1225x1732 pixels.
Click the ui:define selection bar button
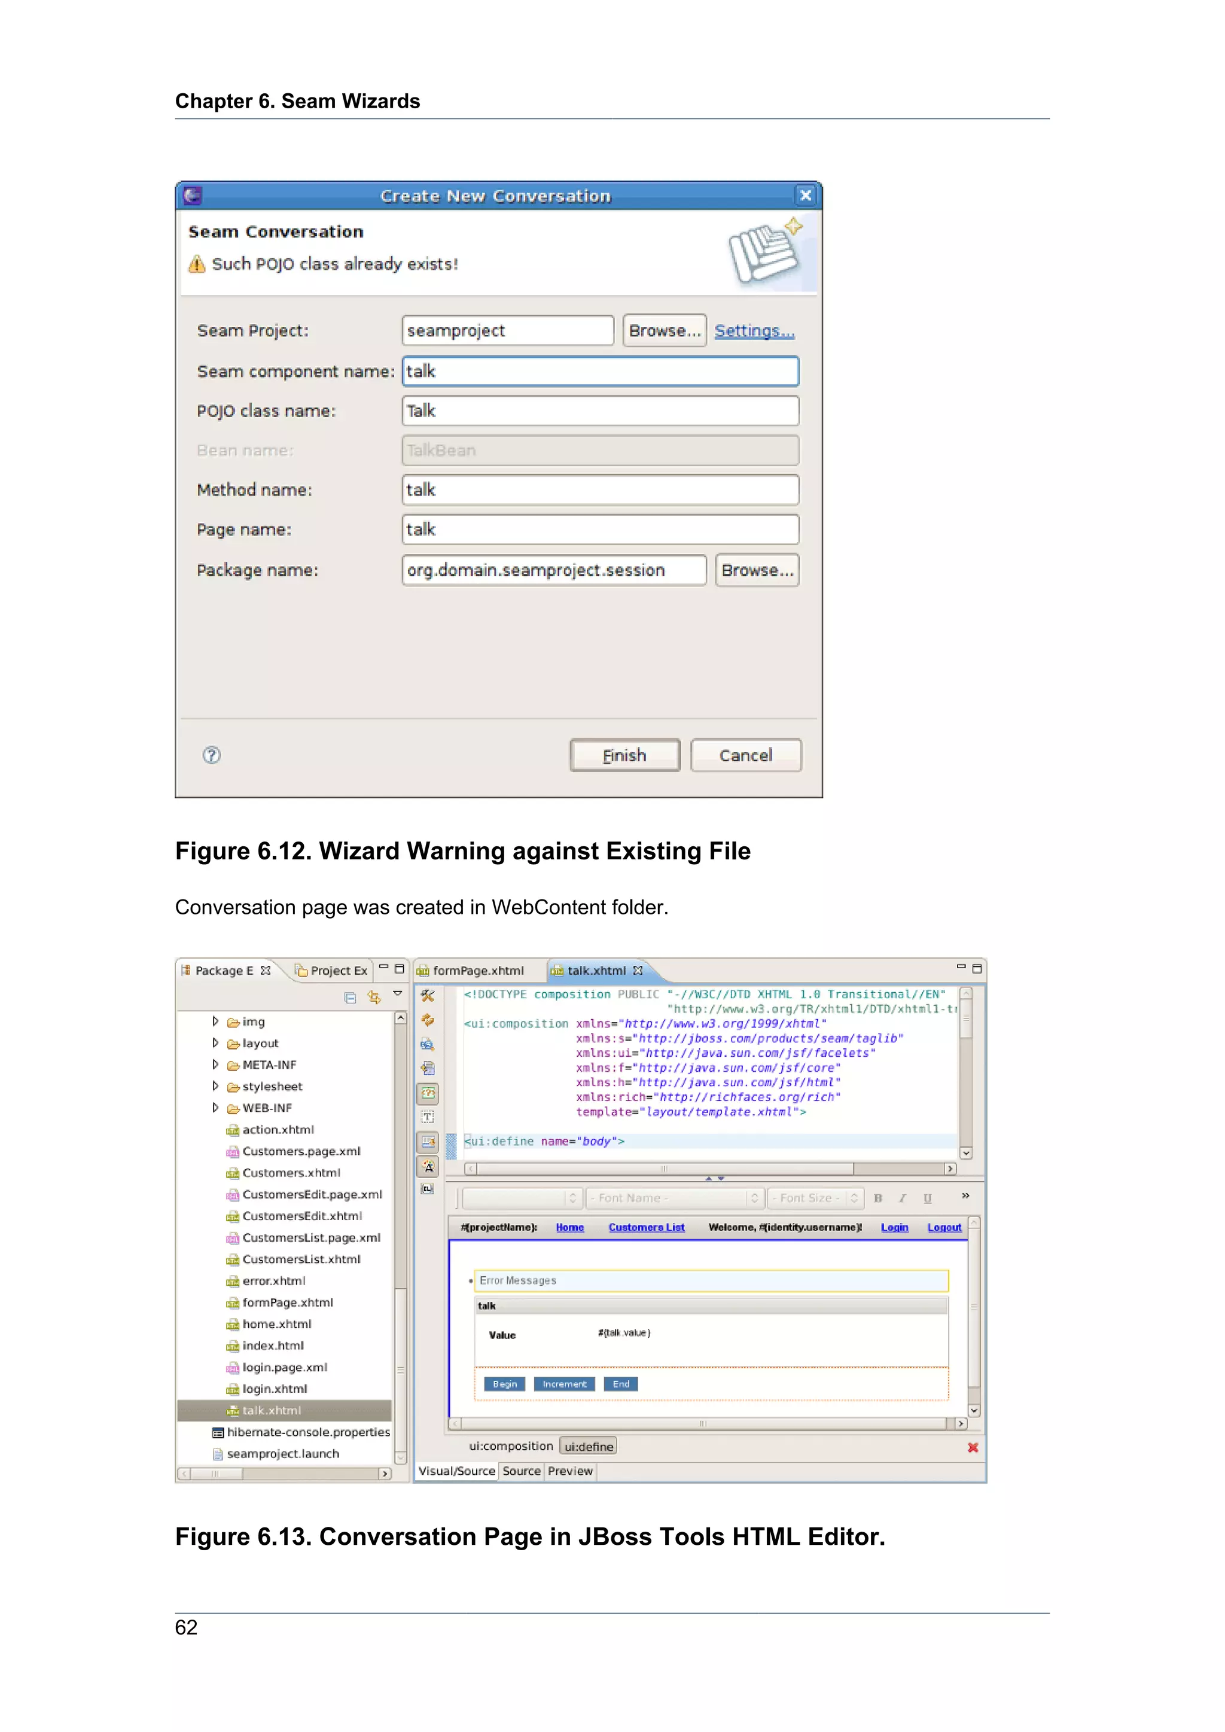point(589,1447)
